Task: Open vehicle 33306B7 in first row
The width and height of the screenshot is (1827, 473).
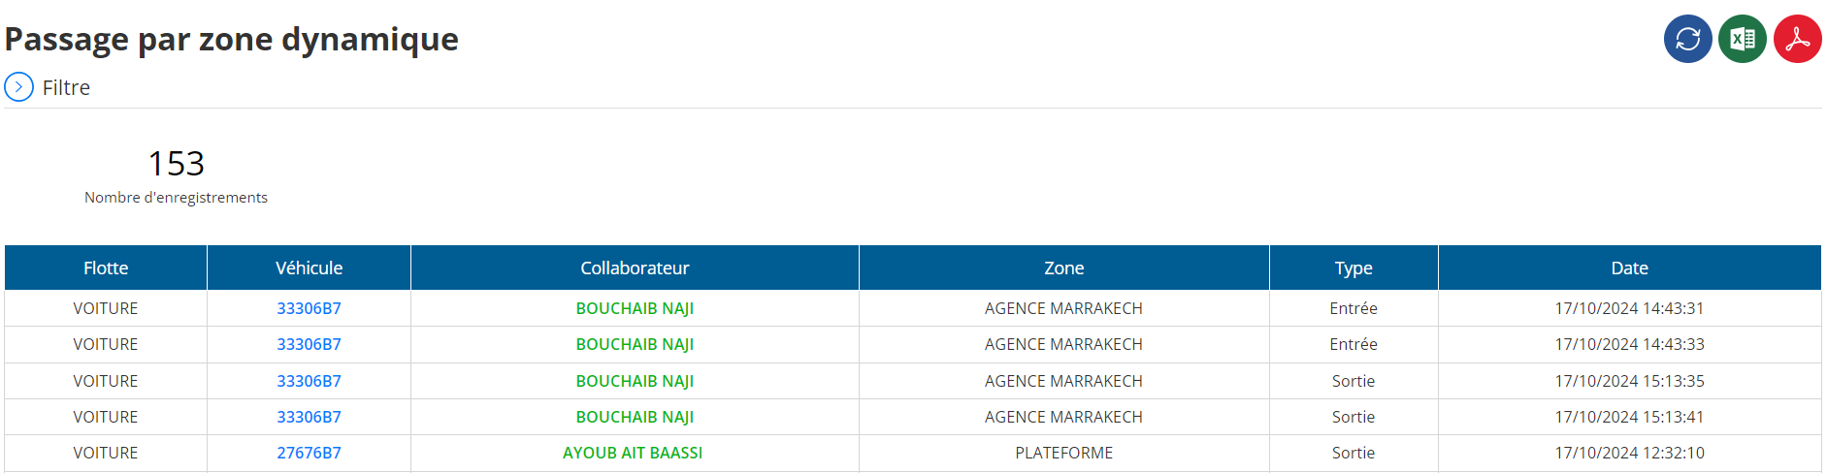Action: click(309, 308)
